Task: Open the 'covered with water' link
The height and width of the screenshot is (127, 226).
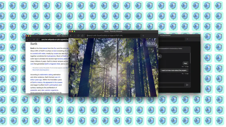Action: click(x=39, y=54)
